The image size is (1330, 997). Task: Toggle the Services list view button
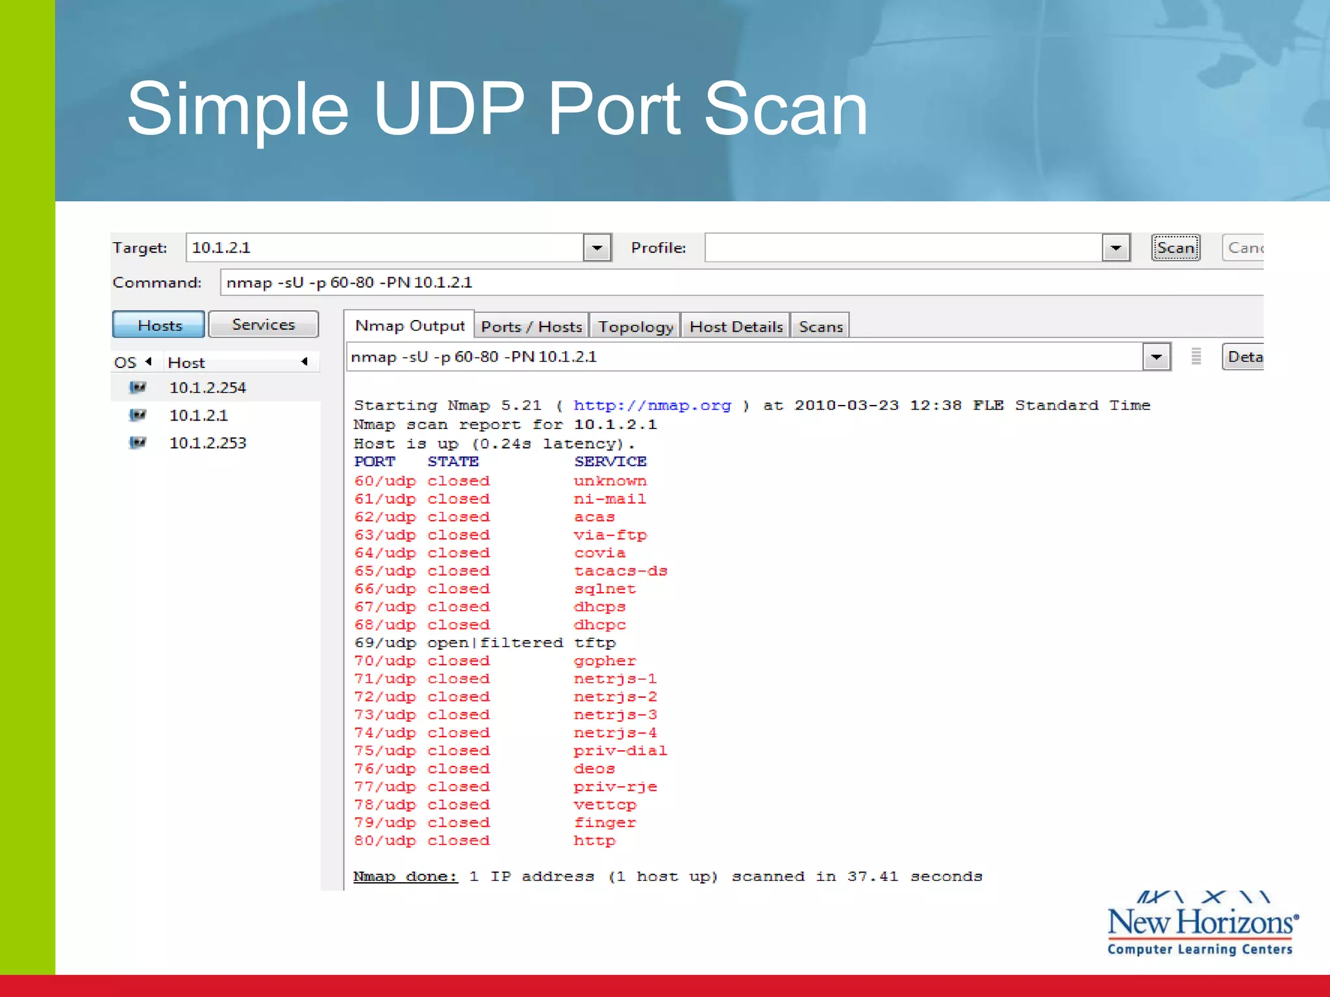click(263, 325)
